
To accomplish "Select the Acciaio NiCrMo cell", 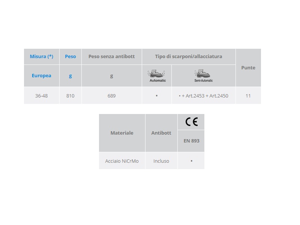I will coord(122,161).
